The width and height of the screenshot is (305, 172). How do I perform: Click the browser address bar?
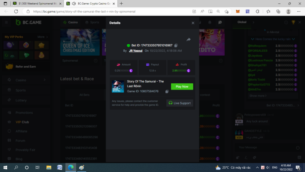click(x=107, y=11)
